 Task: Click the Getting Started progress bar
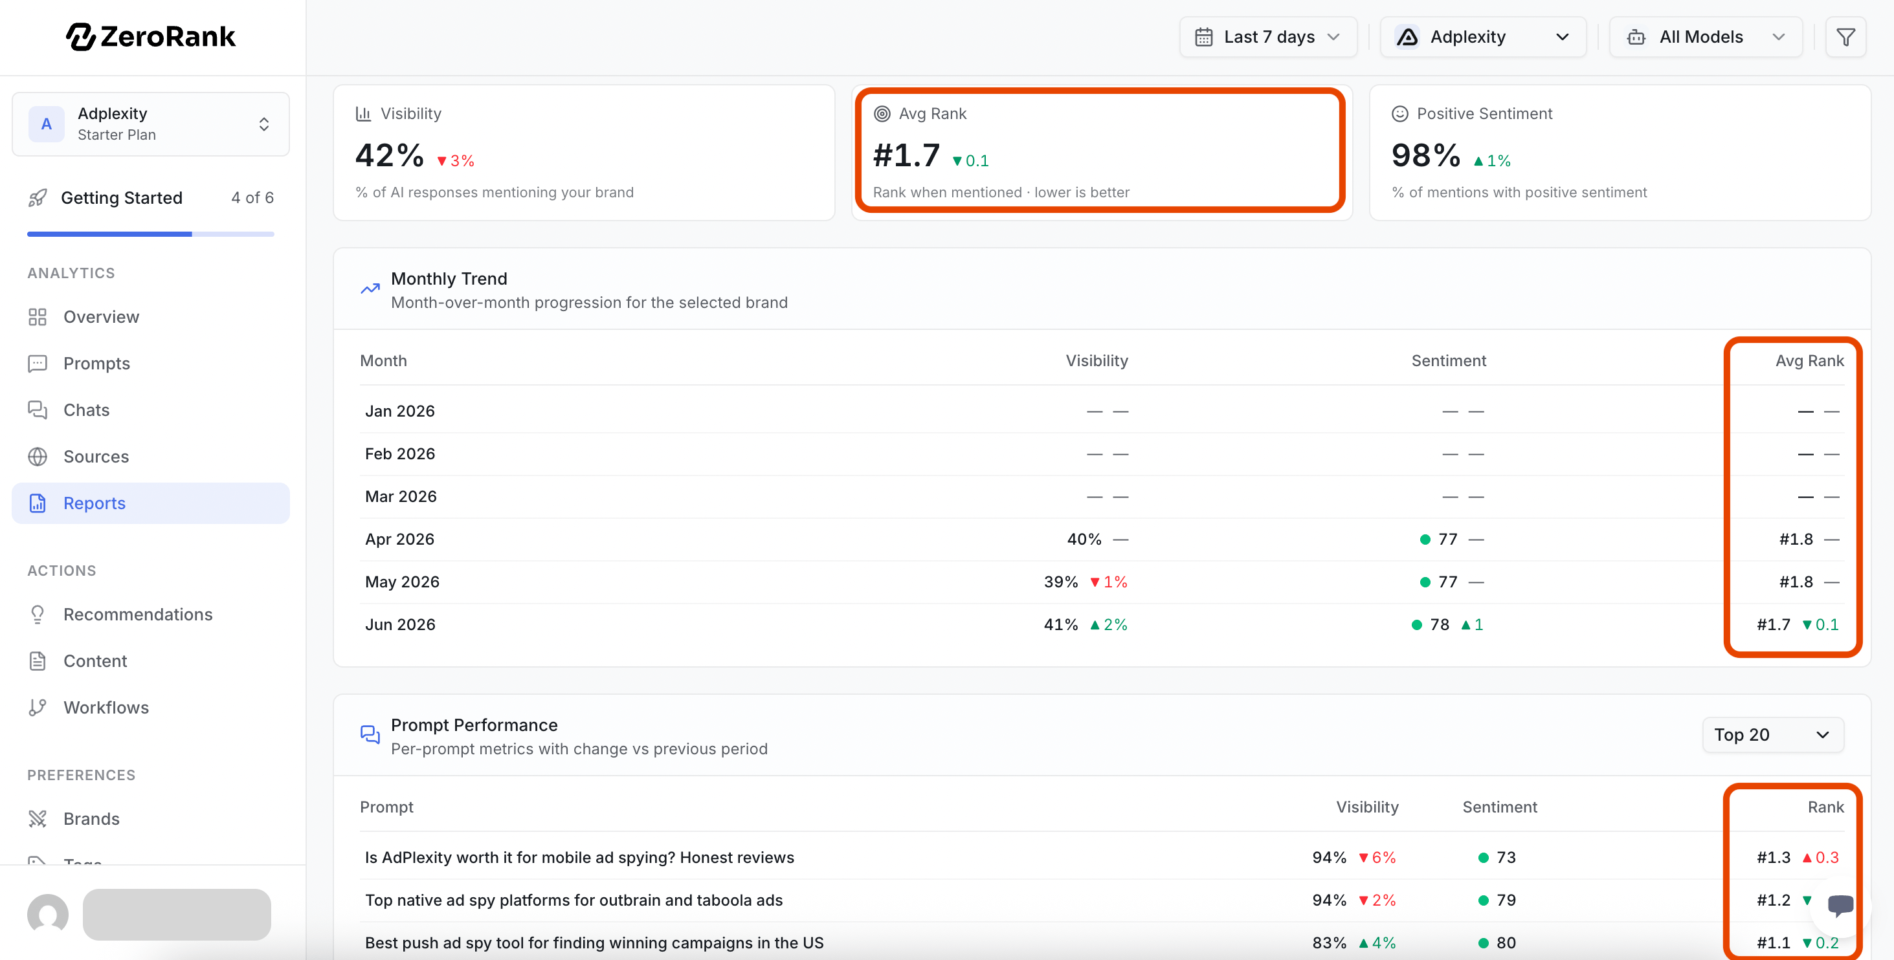151,234
